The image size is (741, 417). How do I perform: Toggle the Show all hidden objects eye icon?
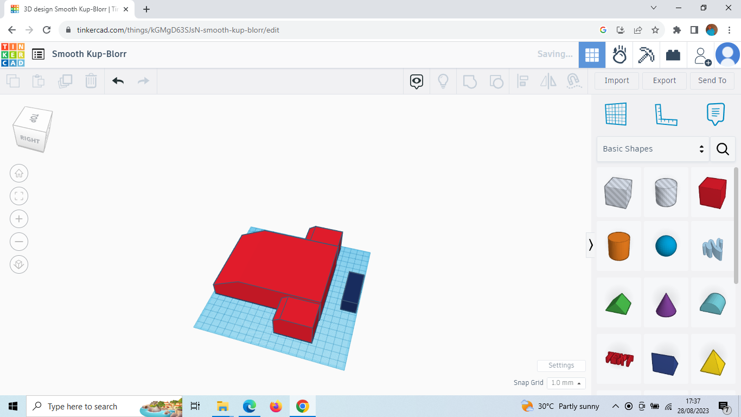tap(416, 80)
